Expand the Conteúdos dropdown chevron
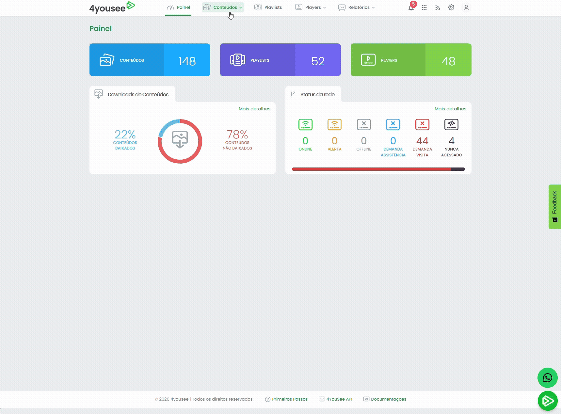 click(x=241, y=8)
